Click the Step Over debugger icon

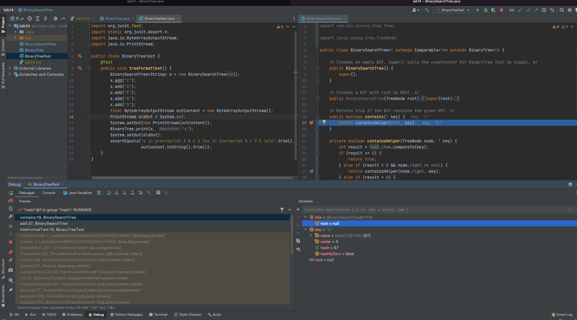[x=109, y=192]
